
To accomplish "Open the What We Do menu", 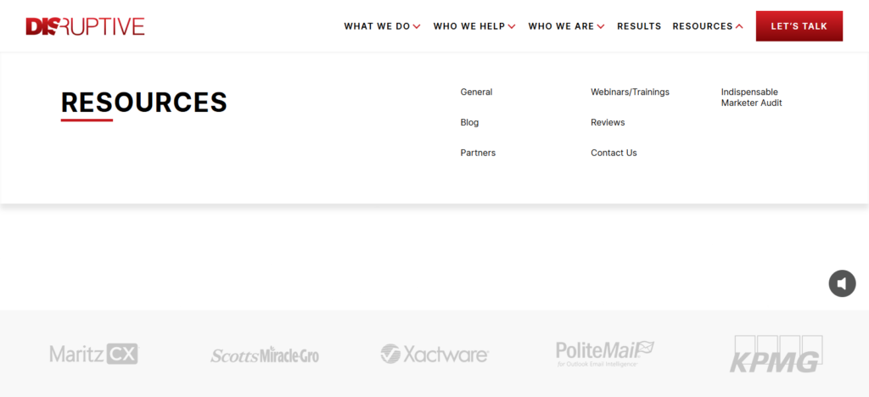I will tap(377, 26).
